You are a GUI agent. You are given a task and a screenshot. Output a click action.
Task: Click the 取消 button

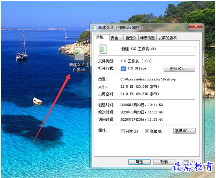pyautogui.click(x=164, y=162)
